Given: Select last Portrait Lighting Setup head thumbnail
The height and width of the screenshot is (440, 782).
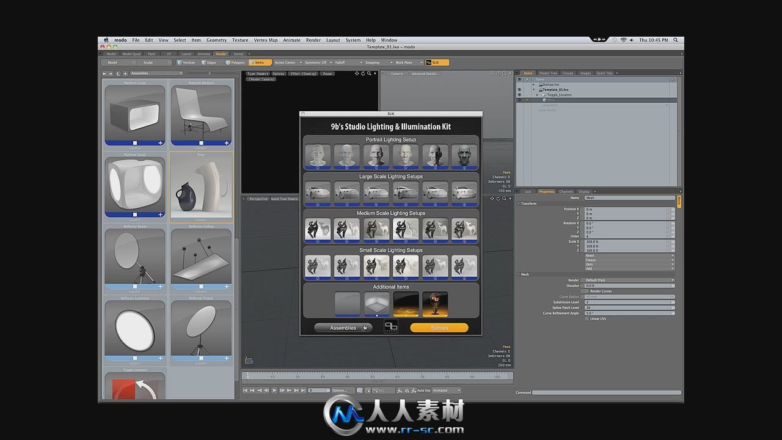Looking at the screenshot, I should (464, 156).
